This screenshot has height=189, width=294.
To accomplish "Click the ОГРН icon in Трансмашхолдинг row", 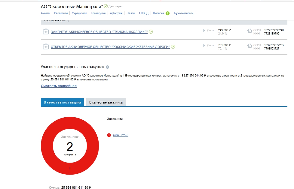I will 250,31.
